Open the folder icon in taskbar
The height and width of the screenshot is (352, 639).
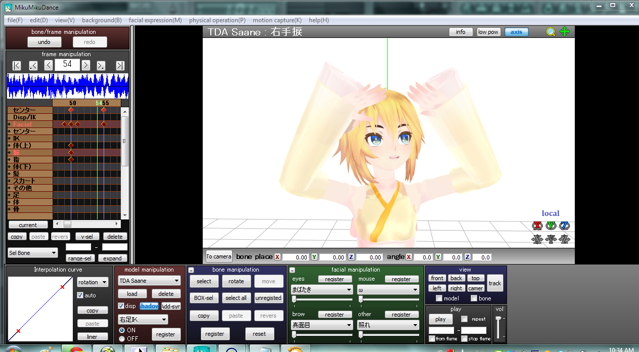pos(170,348)
